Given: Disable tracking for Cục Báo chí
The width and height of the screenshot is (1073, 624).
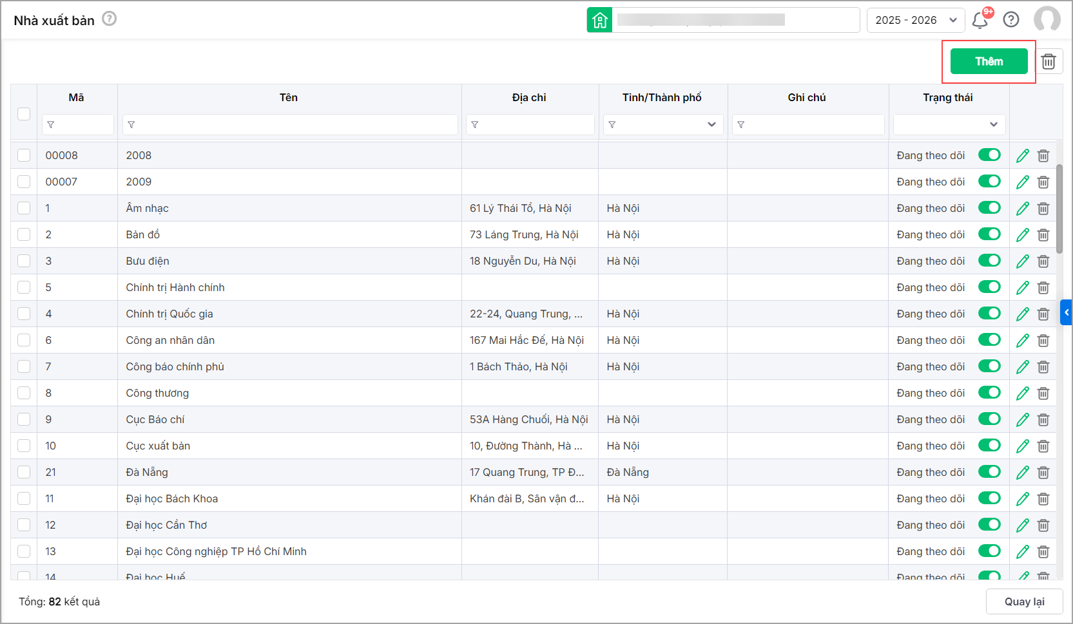Looking at the screenshot, I should (x=989, y=419).
